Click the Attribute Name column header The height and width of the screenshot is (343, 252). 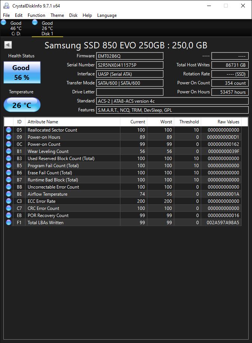pyautogui.click(x=73, y=122)
